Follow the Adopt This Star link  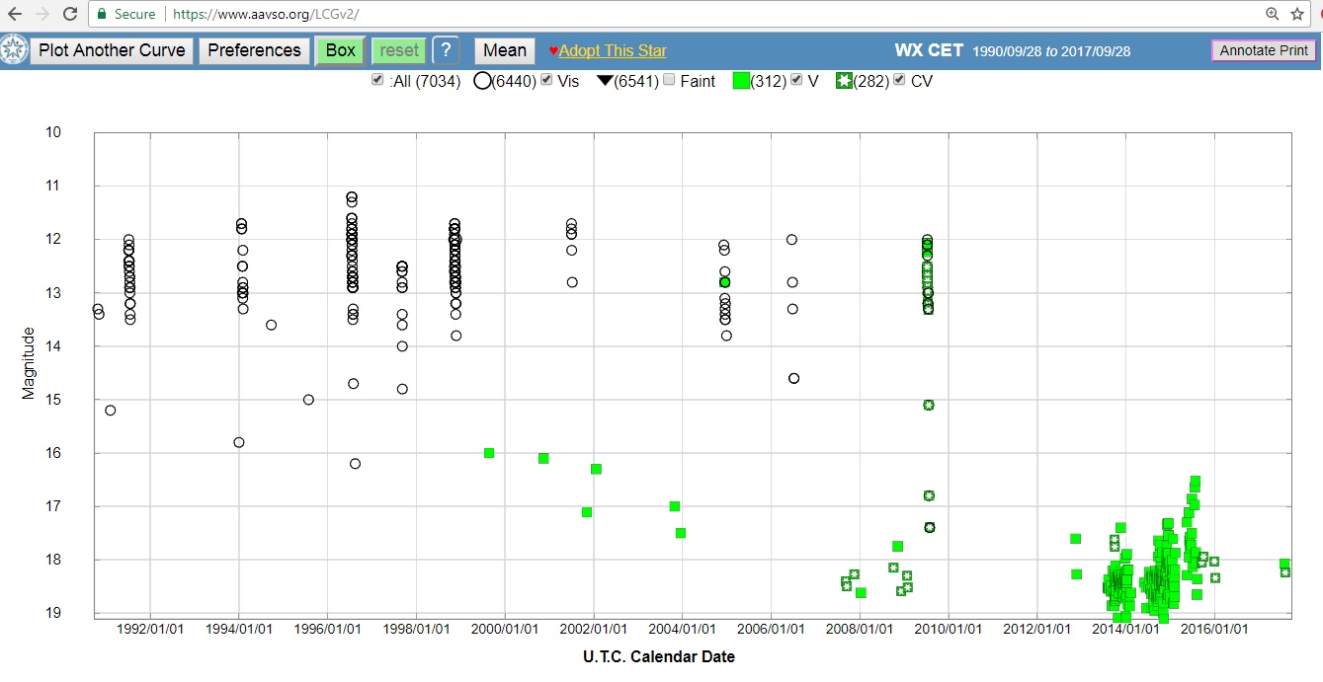tap(613, 51)
